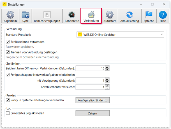Image resolution: width=171 pixels, height=129 pixels.
Task: Select the Bandbreite tab
Action: coord(72,16)
